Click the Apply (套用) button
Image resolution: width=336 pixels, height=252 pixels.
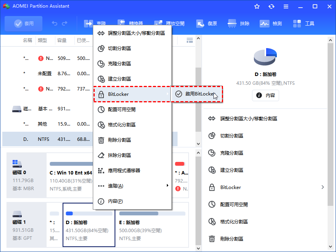[24, 24]
